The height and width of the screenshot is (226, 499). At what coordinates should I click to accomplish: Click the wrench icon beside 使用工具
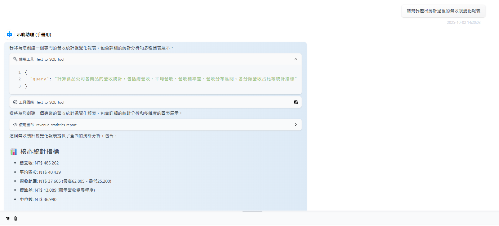[15, 59]
